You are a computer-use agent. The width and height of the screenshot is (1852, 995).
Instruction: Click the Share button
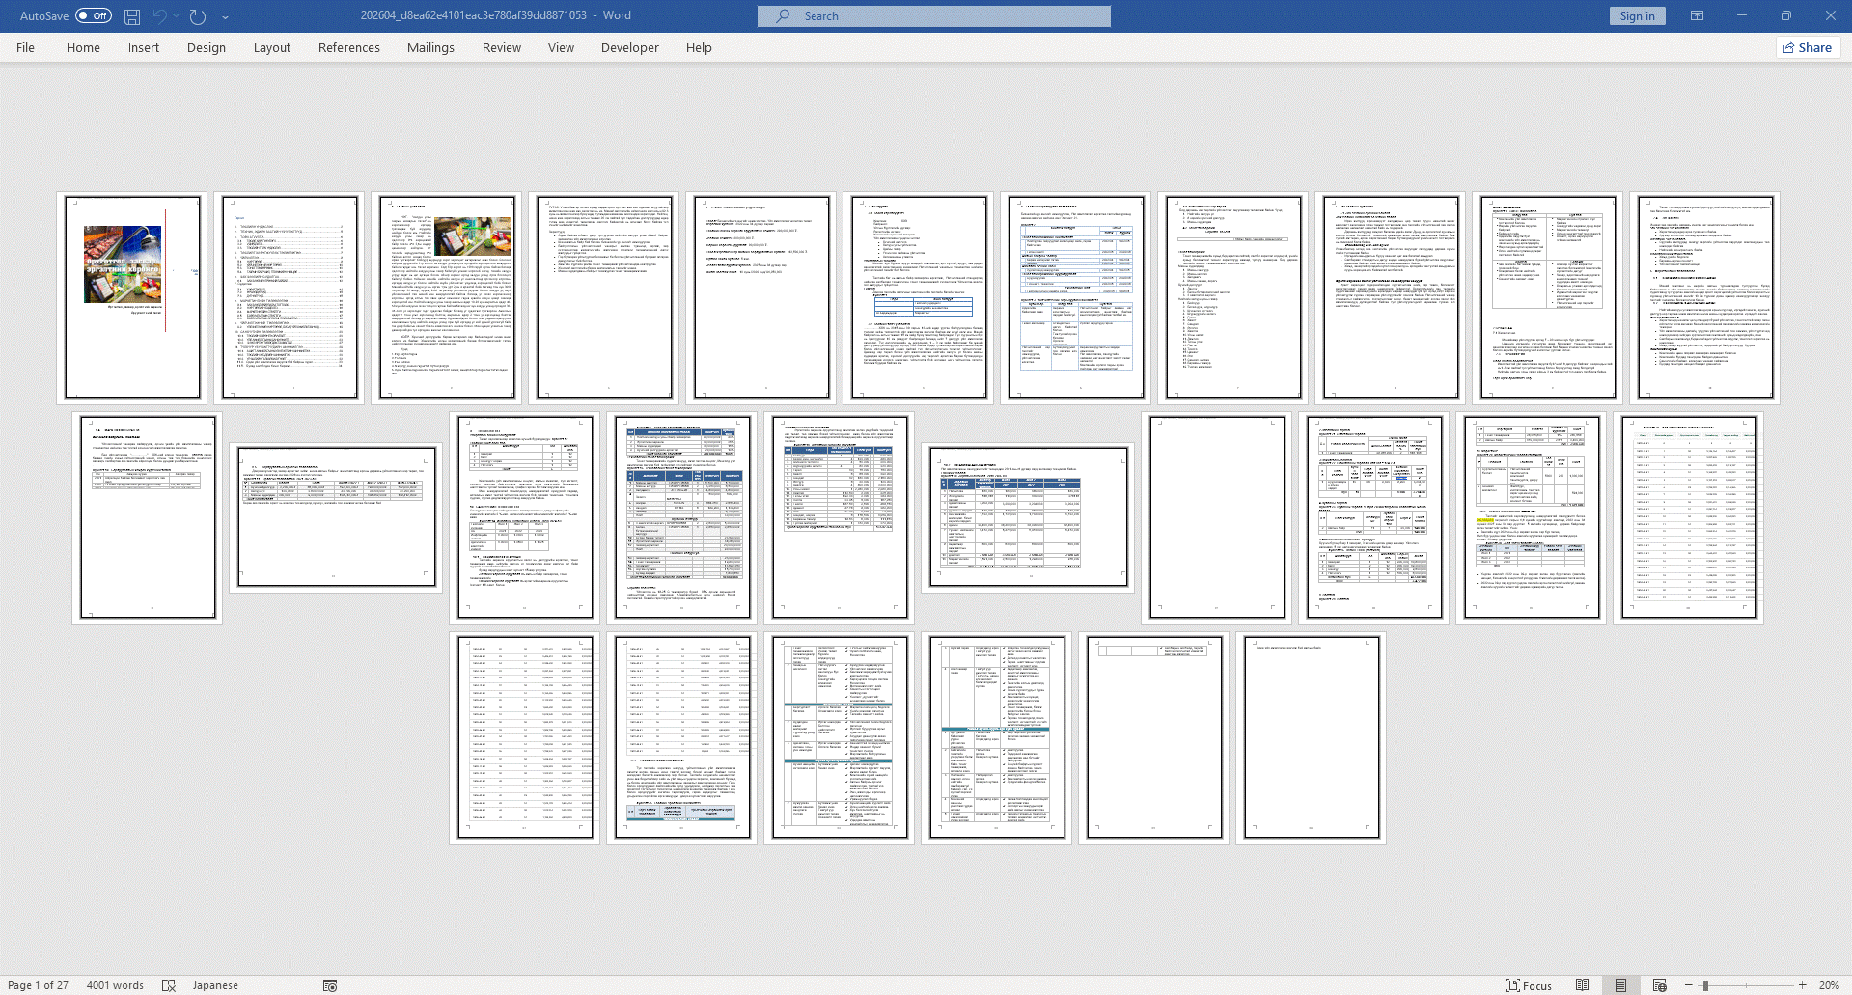1808,47
